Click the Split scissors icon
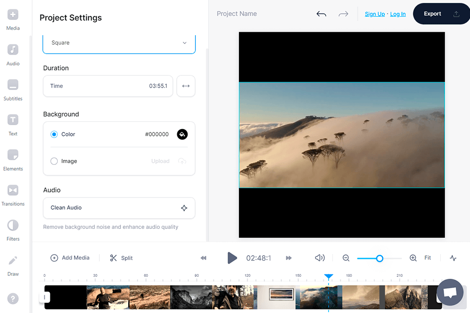 coord(113,258)
